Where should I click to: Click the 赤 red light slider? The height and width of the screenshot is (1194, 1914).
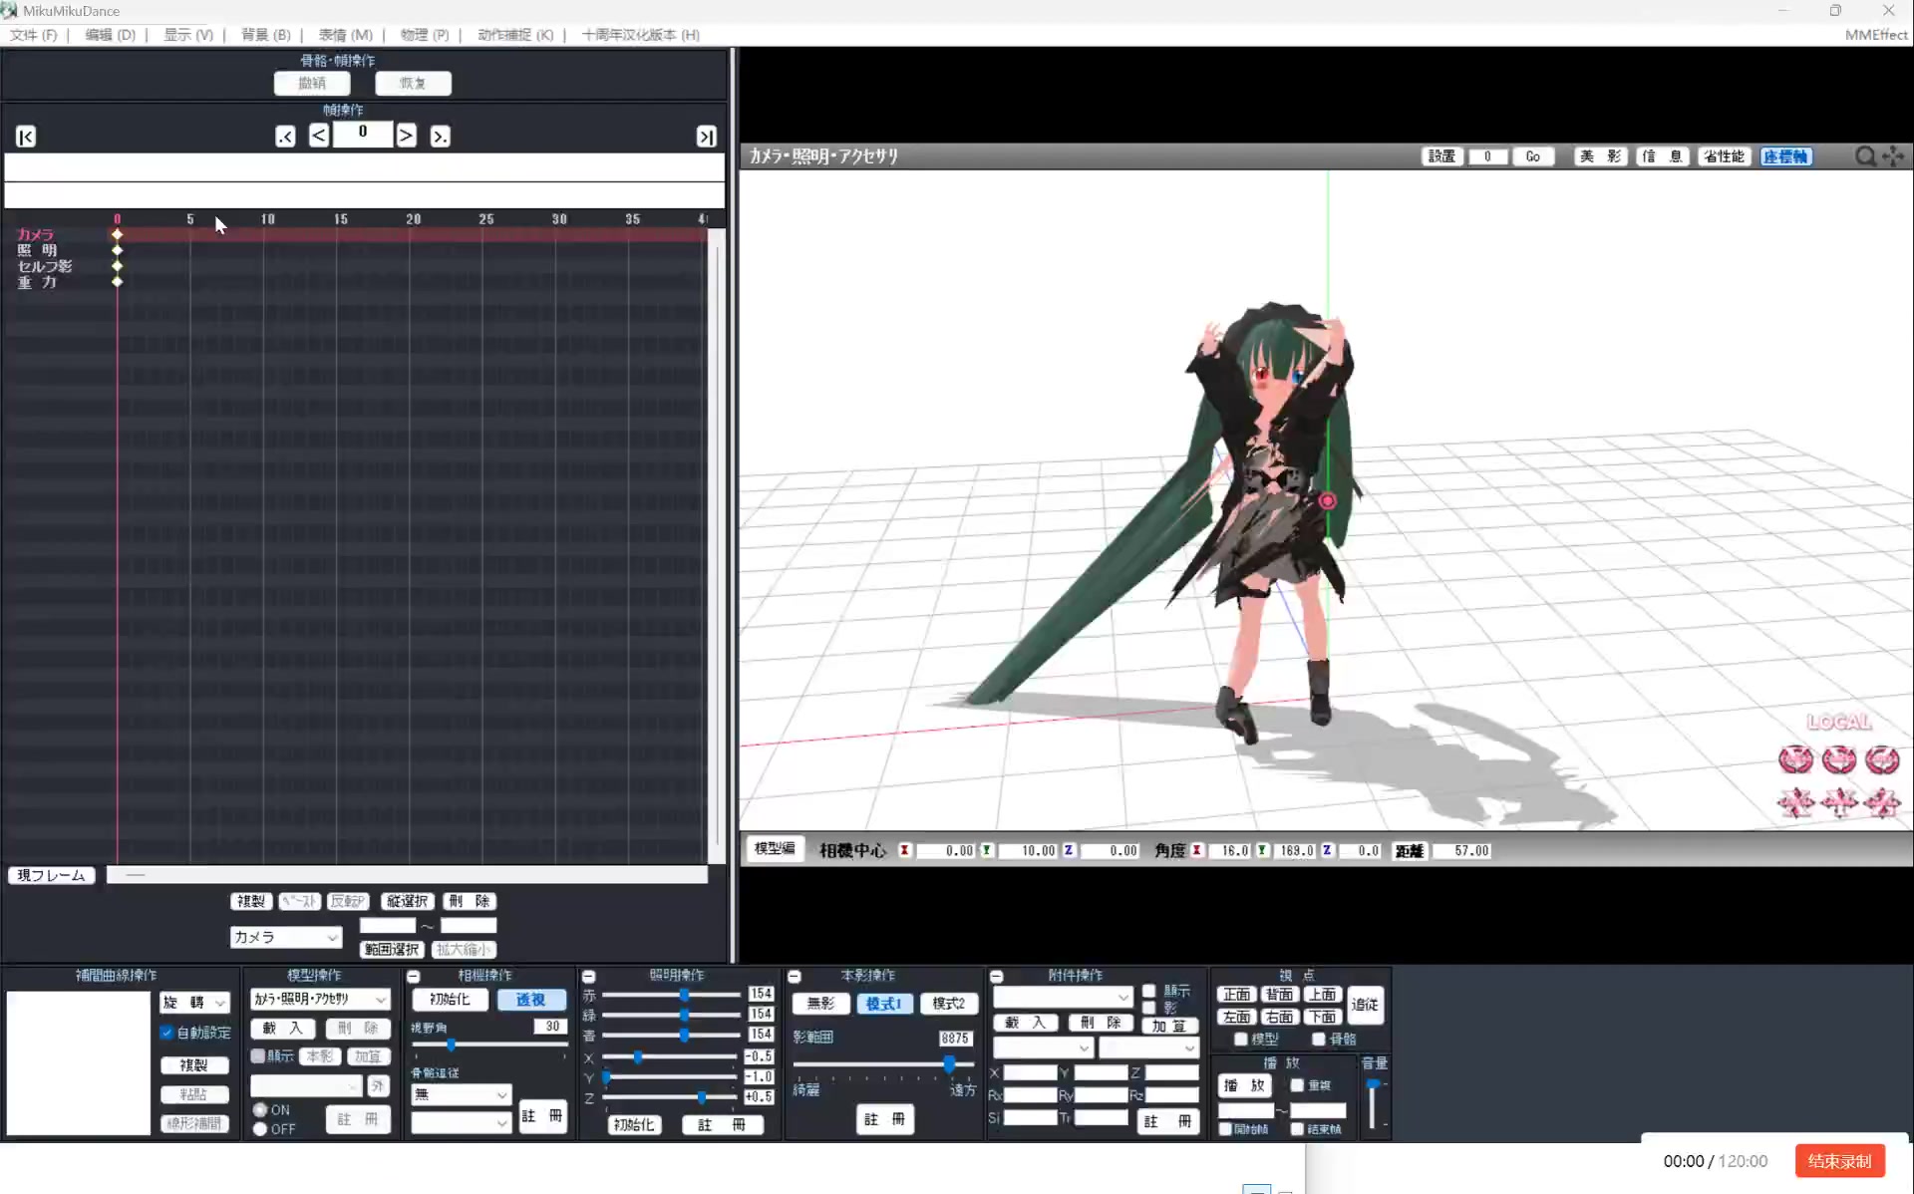click(684, 995)
